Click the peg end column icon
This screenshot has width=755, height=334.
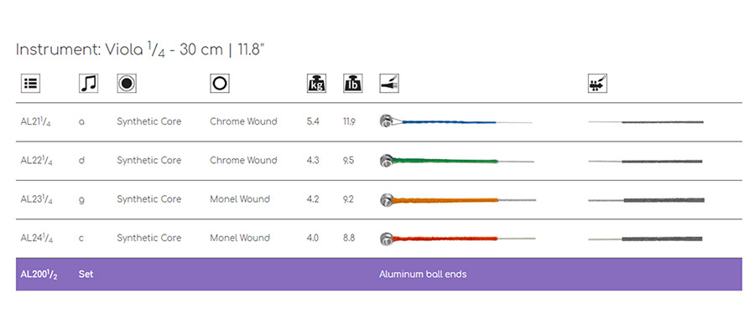[597, 84]
